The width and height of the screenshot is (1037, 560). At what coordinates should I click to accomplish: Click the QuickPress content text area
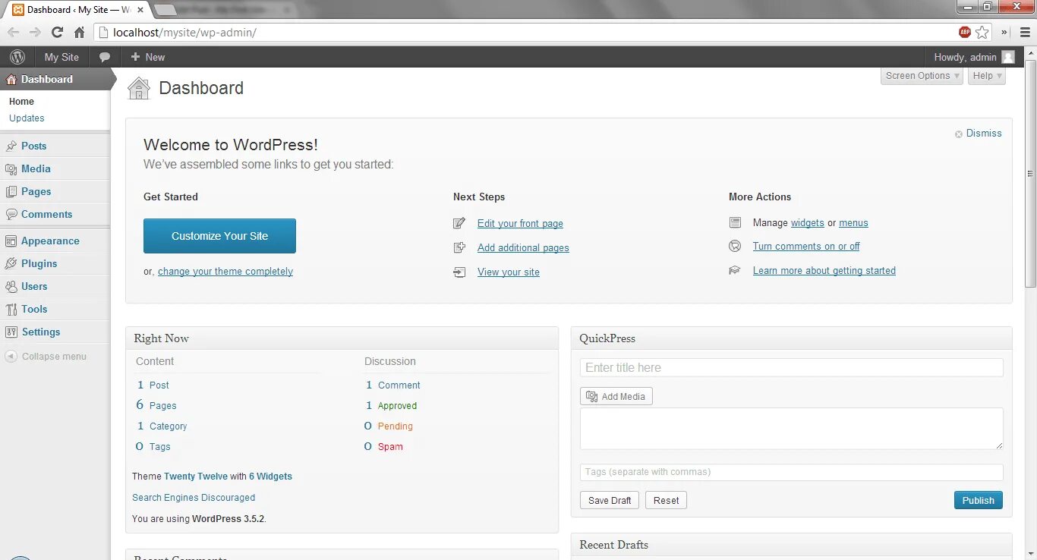pyautogui.click(x=791, y=429)
